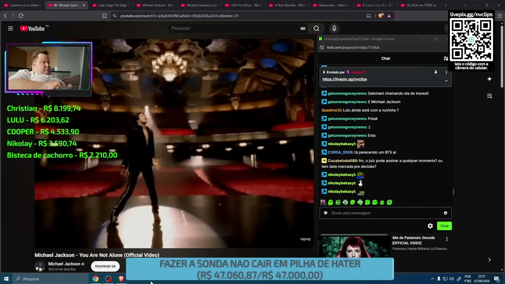This screenshot has width=505, height=284.
Task: Go back with the browser back arrow
Action: tap(5, 16)
